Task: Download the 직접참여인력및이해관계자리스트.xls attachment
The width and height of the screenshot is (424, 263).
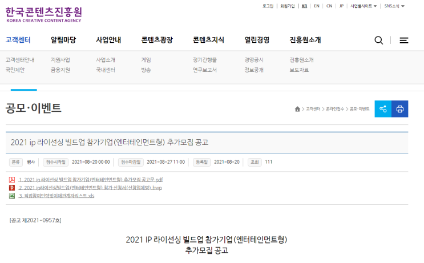Action: click(x=56, y=196)
